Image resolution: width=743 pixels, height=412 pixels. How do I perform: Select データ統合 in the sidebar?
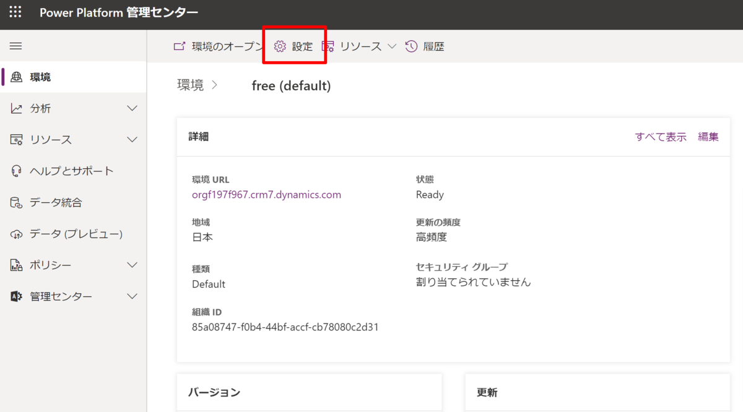click(x=73, y=202)
